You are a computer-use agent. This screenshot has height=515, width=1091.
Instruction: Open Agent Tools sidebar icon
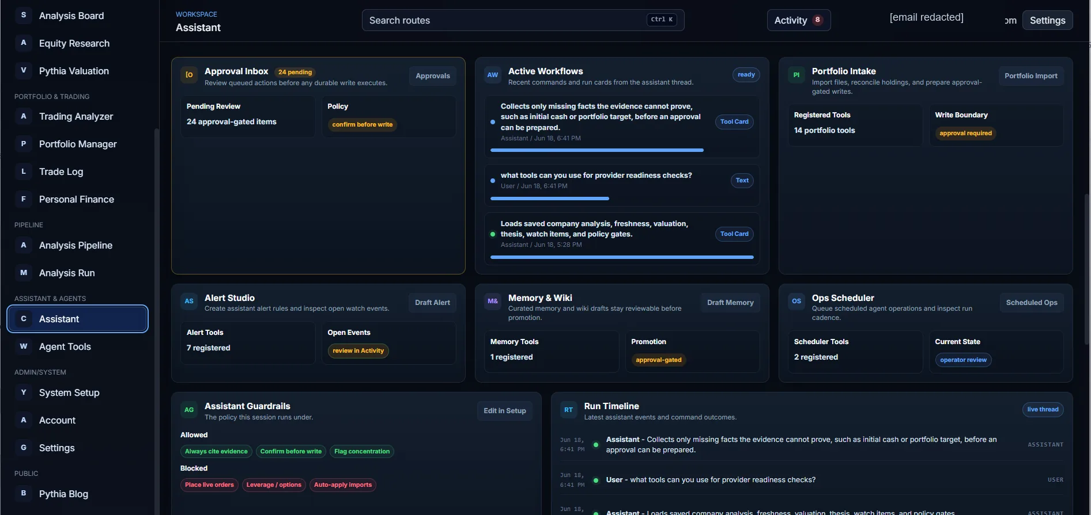pyautogui.click(x=24, y=346)
